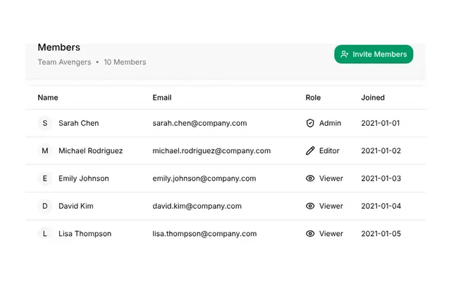Click the eye icon in Lisa Thompson's row
451x281 pixels.
click(x=310, y=234)
